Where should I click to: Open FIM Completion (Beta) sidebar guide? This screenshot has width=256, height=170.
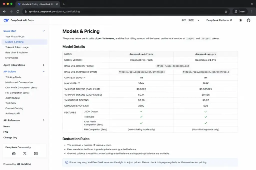point(17,93)
